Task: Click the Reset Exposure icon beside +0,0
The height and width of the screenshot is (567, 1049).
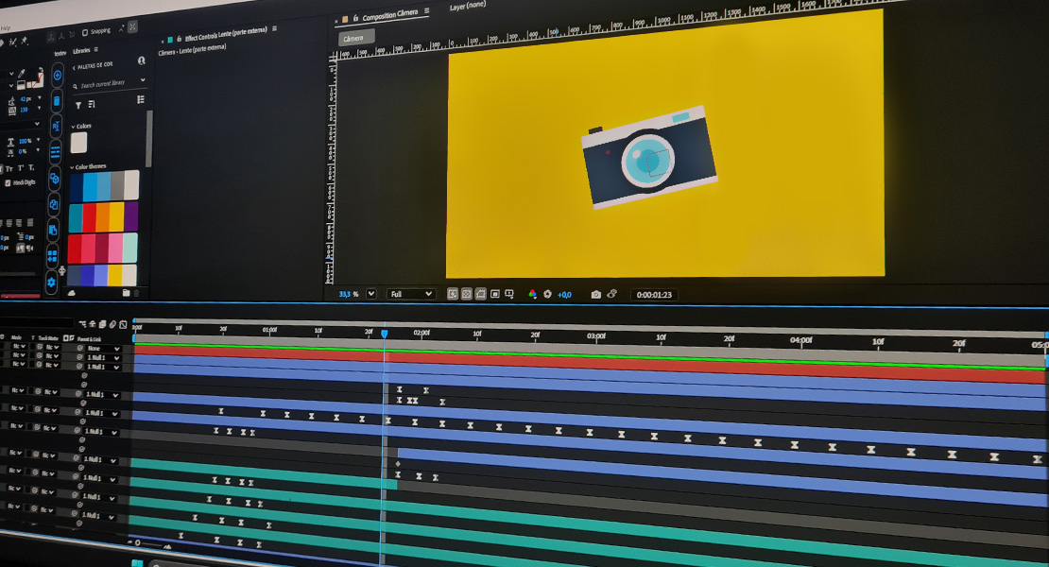Action: [x=547, y=295]
